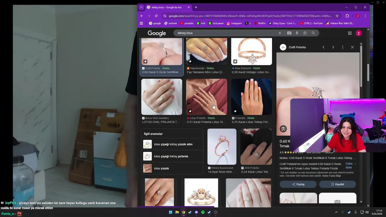Bookmark this page with the star icon
Image resolution: width=386 pixels, height=217 pixels.
coord(337,16)
